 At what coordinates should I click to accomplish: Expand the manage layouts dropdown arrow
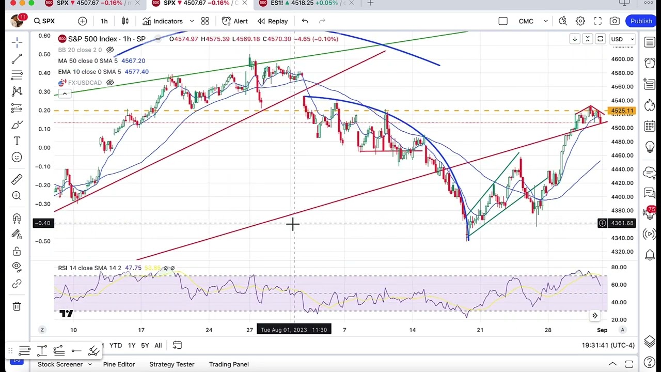pos(545,21)
